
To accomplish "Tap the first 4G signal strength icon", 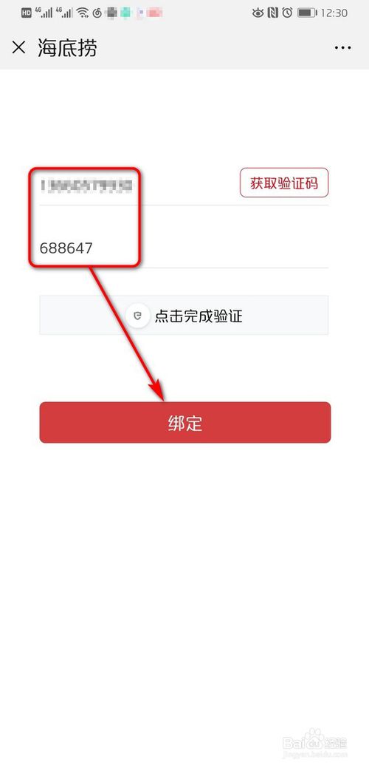I will coord(44,13).
